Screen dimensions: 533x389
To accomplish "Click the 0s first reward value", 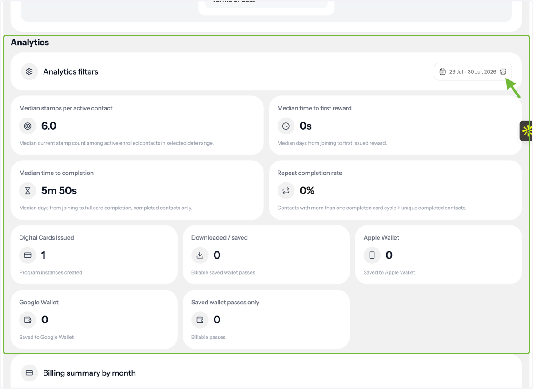I will pos(306,126).
